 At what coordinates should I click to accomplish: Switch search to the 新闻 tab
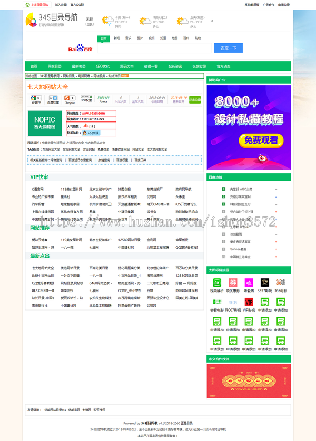pos(116,38)
